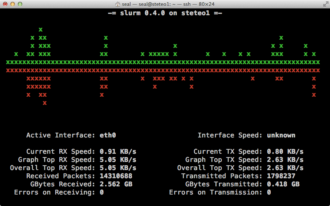Click the red close window button
The height and width of the screenshot is (206, 330).
click(x=5, y=4)
